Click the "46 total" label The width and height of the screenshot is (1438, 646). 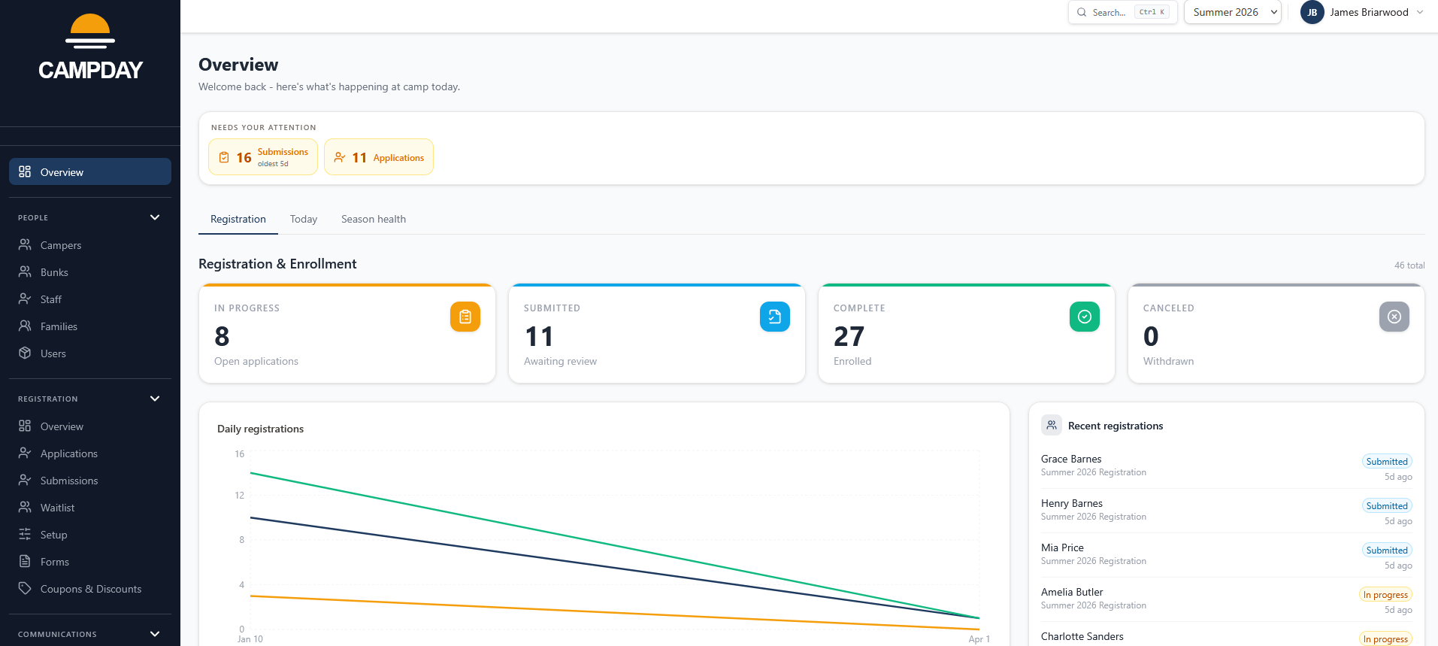click(1409, 265)
